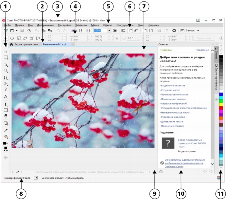Click the Print icon in the toolbar
Image resolution: width=226 pixels, height=201 pixels.
(29, 30)
